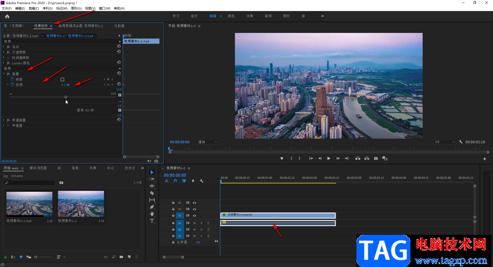The width and height of the screenshot is (493, 267).
Task: Reset the Motion effect
Action: pos(119,46)
